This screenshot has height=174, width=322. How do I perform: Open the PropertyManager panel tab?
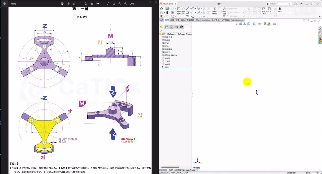[167, 27]
